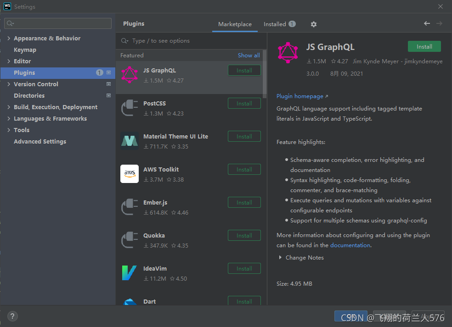This screenshot has width=452, height=327.
Task: Expand Build, Execution, Deployment node
Action: pyautogui.click(x=9, y=107)
